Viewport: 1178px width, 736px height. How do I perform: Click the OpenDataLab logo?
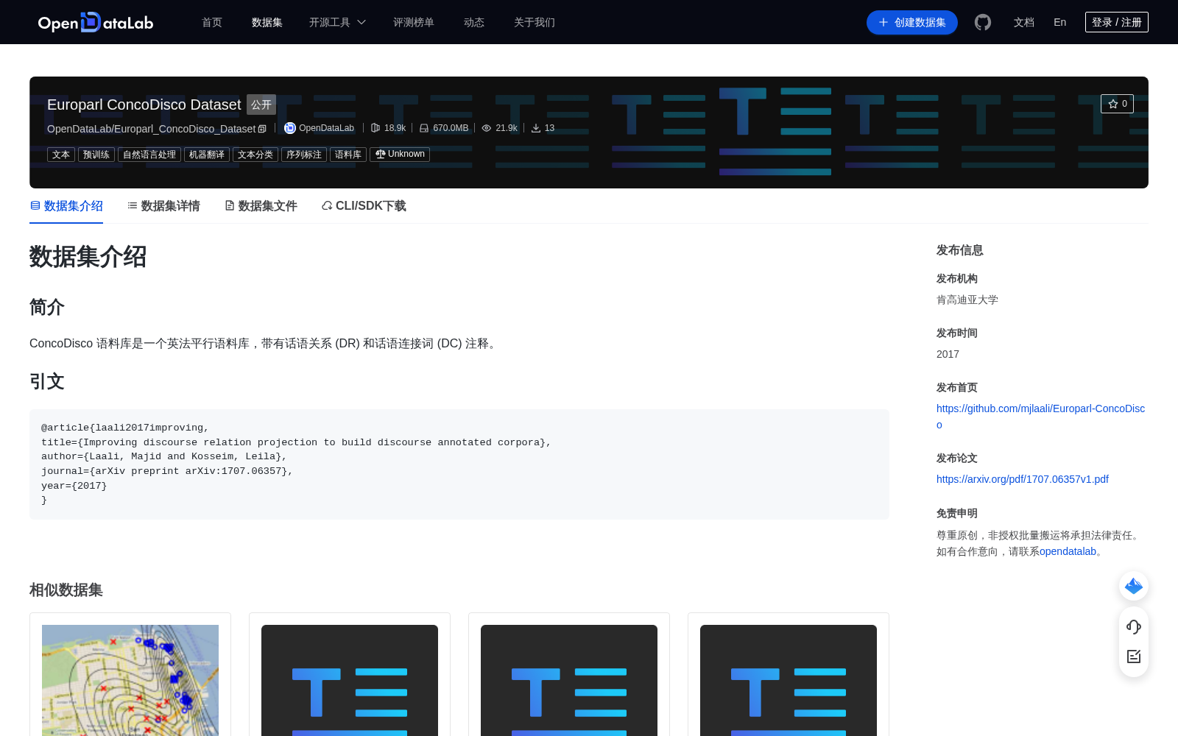(x=96, y=22)
